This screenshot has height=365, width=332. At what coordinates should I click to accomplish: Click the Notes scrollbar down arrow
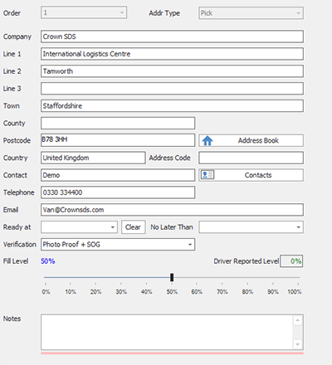(x=298, y=344)
